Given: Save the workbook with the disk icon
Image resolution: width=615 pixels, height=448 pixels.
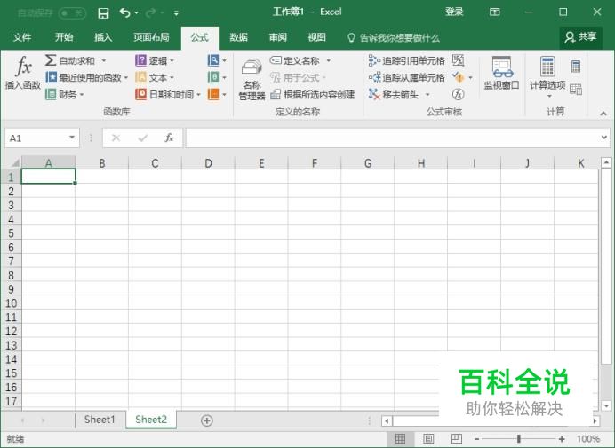Looking at the screenshot, I should click(x=103, y=13).
